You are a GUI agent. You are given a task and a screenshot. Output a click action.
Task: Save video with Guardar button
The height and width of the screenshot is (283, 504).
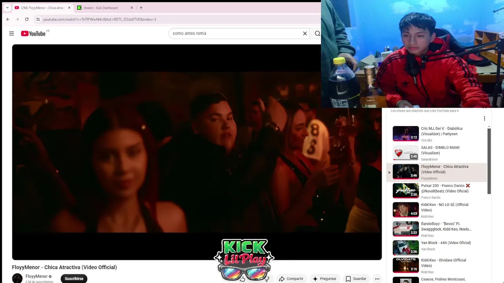tap(356, 279)
